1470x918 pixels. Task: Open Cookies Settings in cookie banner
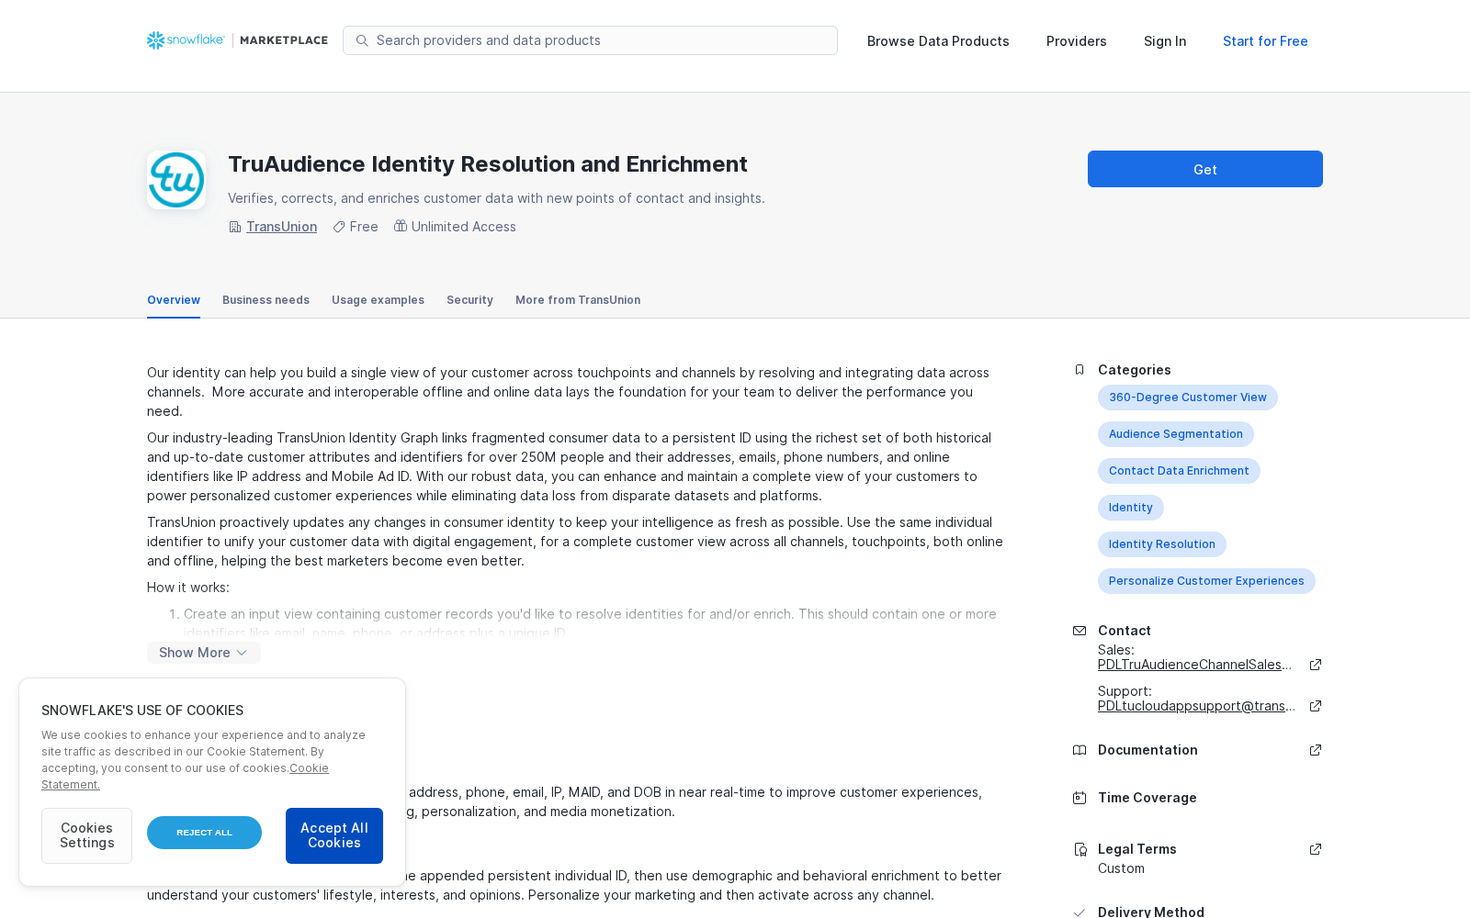(86, 835)
